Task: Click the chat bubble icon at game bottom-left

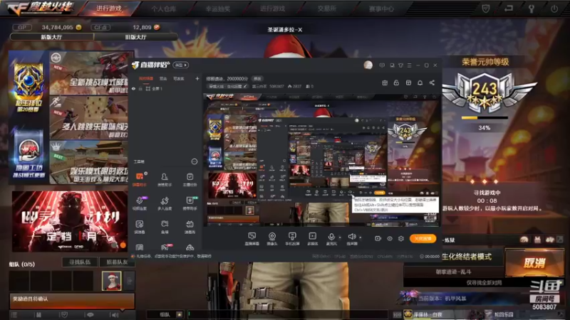Action: tap(90, 315)
